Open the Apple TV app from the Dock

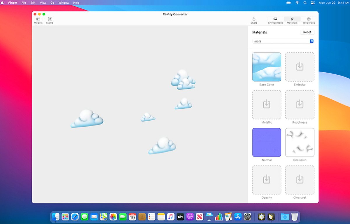[181, 217]
